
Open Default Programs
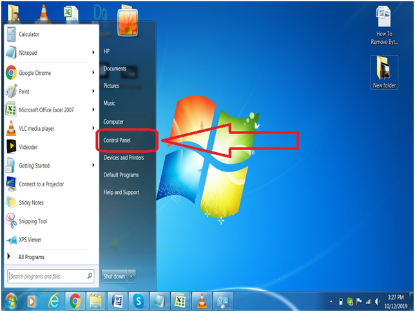click(x=121, y=175)
